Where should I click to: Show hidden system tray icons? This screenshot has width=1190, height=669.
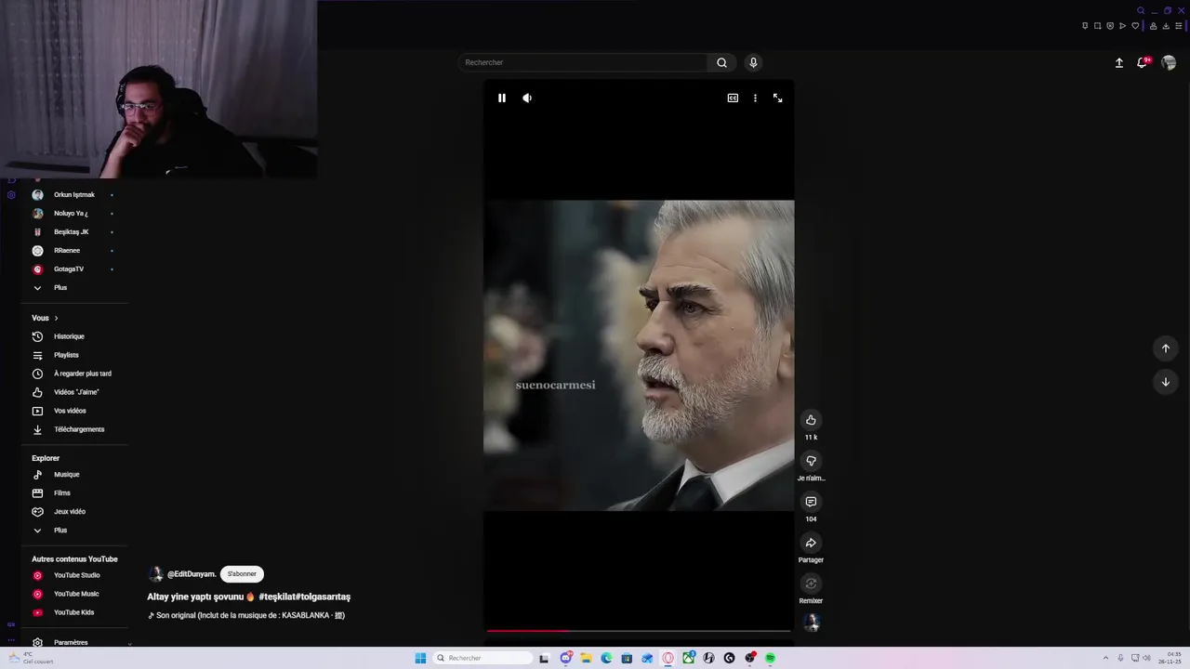(x=1105, y=658)
